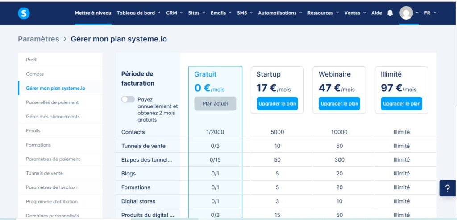
Task: Click the 17 €/mois price
Action: point(274,88)
